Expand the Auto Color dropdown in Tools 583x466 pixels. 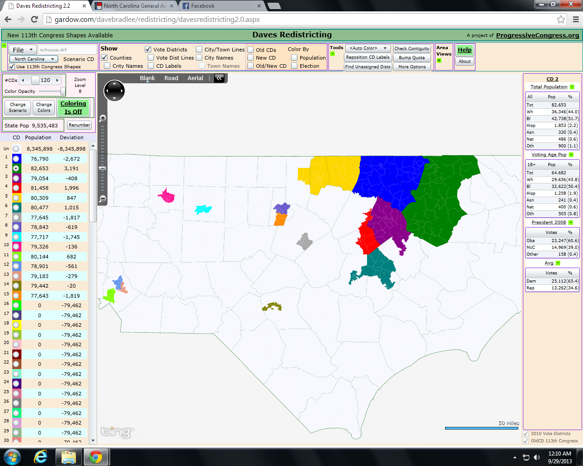368,48
